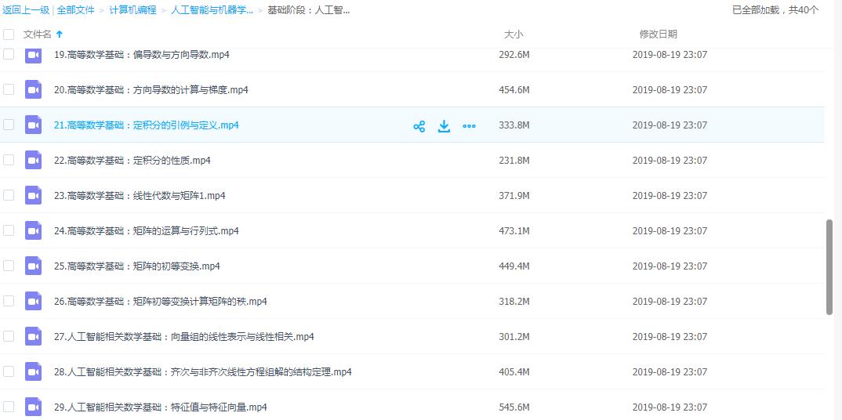Open 27.人工智能相关数学基础：向量组的线性表示与线性相关.mp4
842x420 pixels.
coord(184,337)
